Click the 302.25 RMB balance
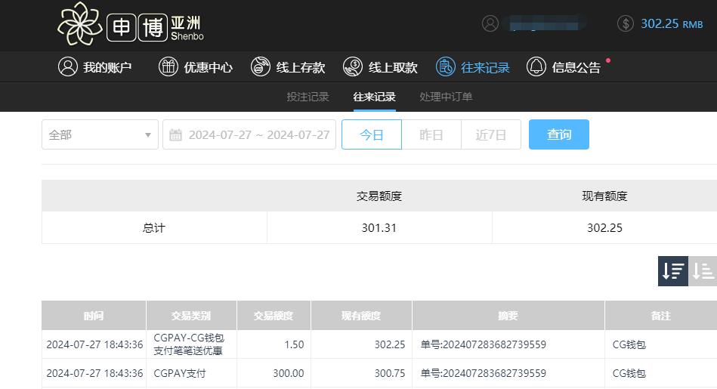This screenshot has height=389, width=717. (x=672, y=23)
